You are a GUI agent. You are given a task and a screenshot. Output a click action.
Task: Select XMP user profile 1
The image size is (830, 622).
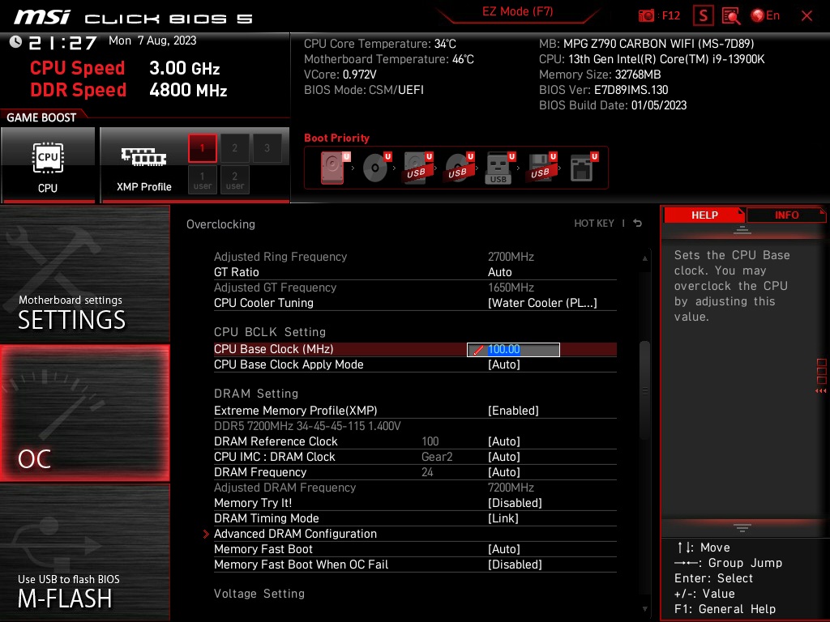[202, 180]
